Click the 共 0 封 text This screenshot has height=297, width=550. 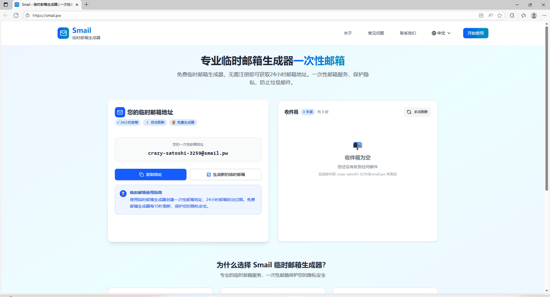[x=323, y=112]
